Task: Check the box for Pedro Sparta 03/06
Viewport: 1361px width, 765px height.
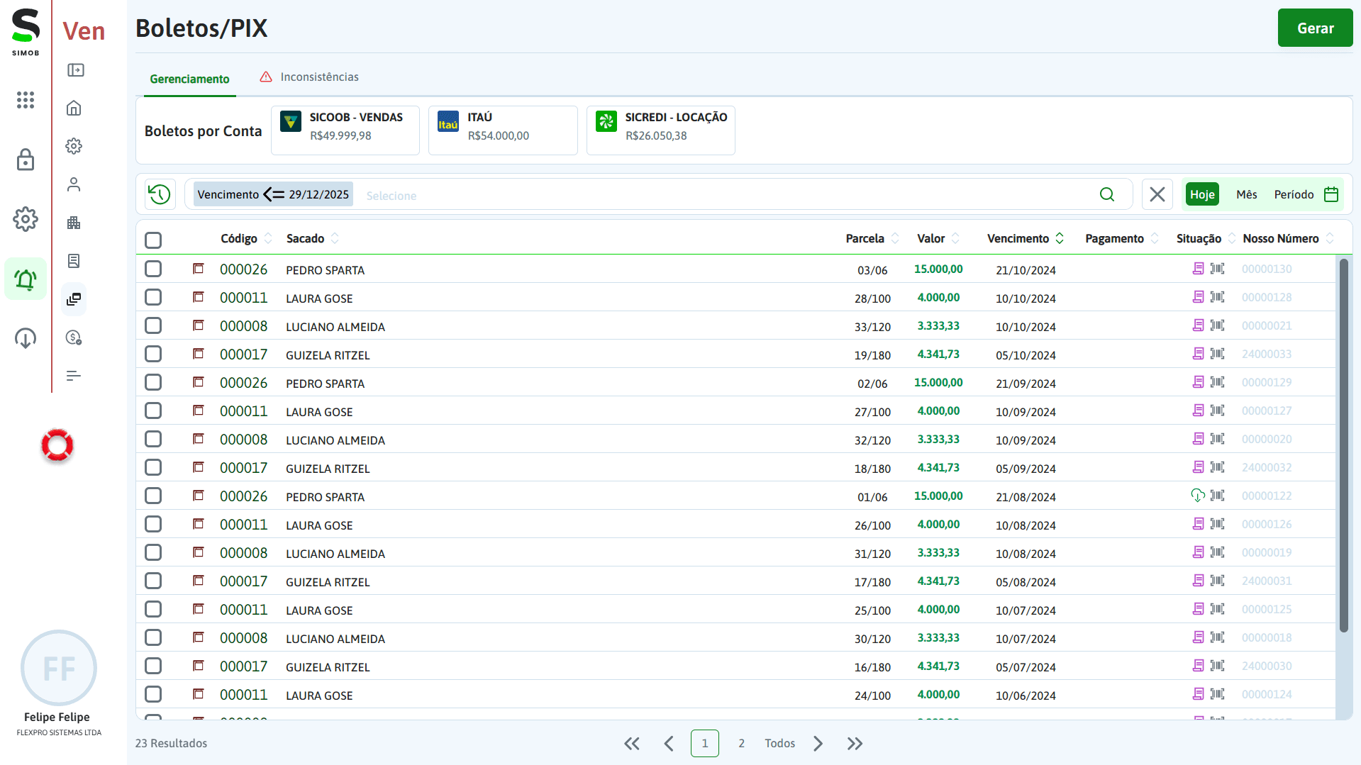Action: (153, 269)
